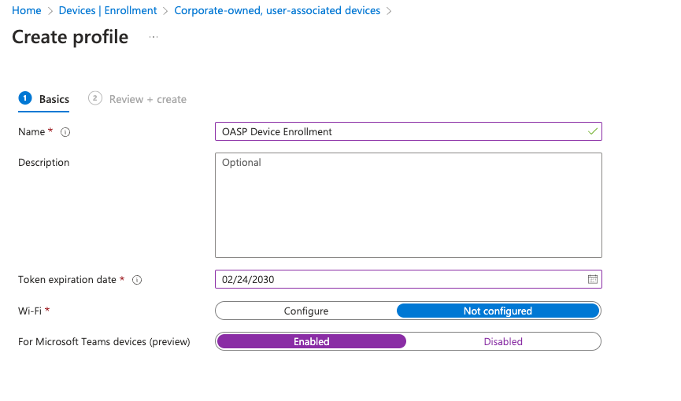Set Wi-Fi to Configure
Viewport: 681px width, 401px height.
click(x=306, y=311)
